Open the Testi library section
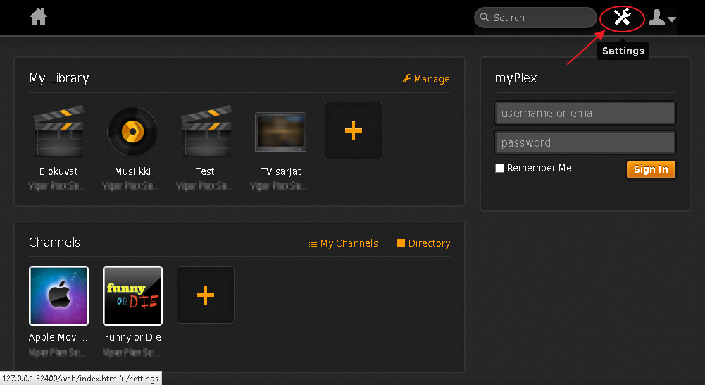The width and height of the screenshot is (705, 385). (x=206, y=132)
